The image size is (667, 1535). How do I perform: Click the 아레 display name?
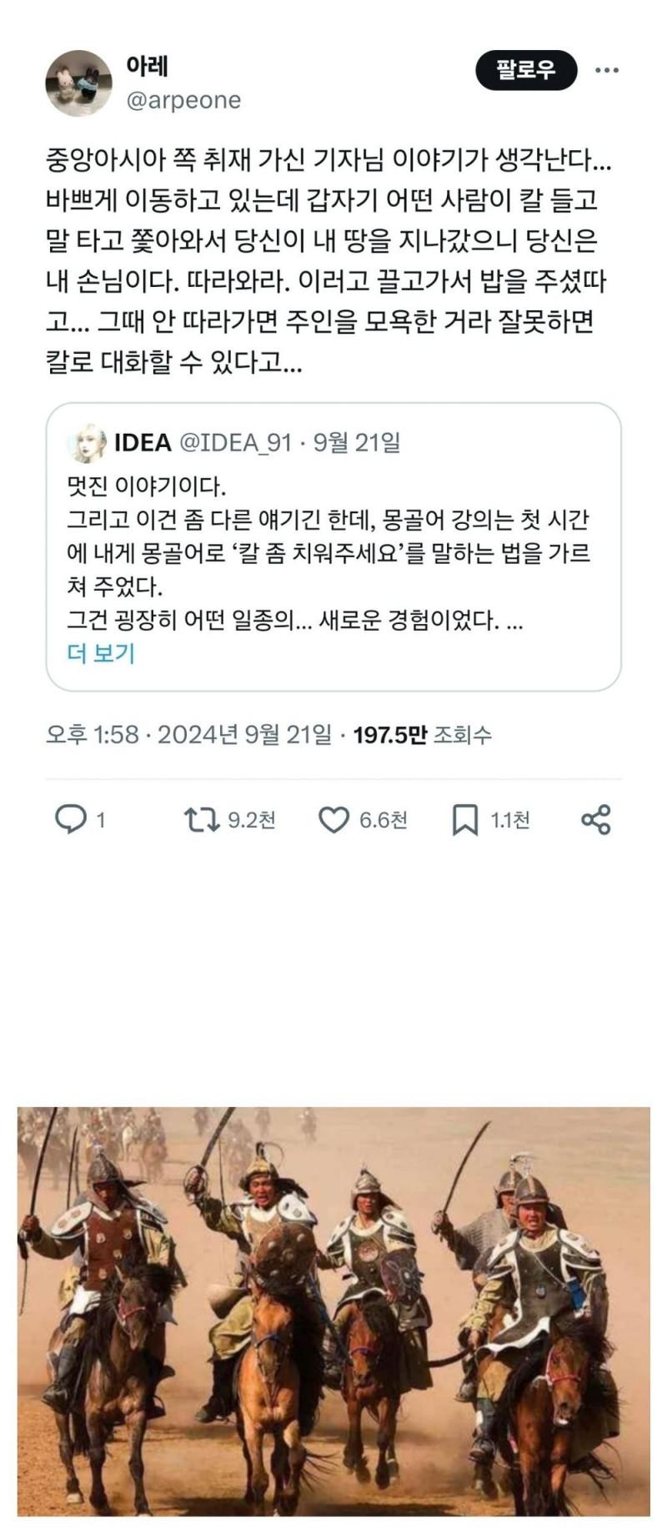click(148, 65)
